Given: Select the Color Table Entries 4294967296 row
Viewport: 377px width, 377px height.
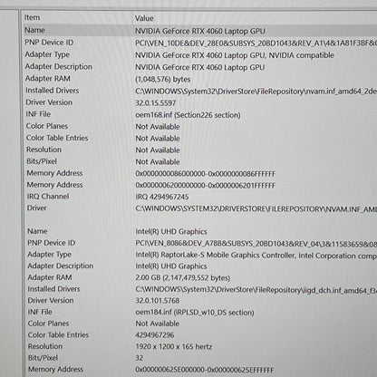Looking at the screenshot, I should pos(199,335).
